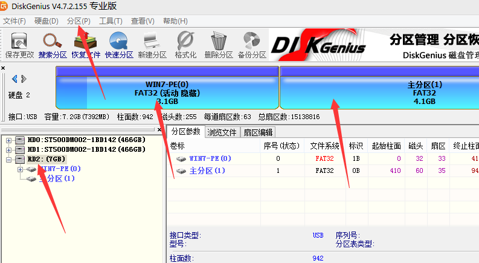
Task: Open the 硬盘(D) menu
Action: [47, 21]
